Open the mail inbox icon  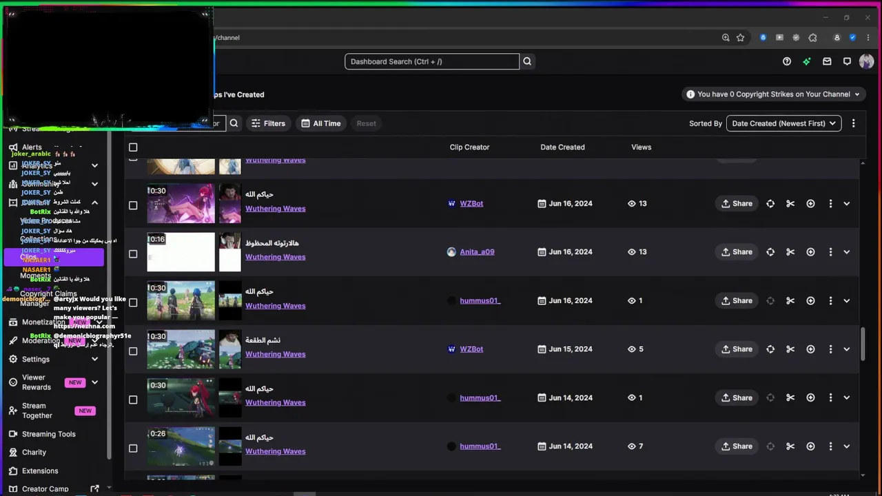pyautogui.click(x=827, y=61)
